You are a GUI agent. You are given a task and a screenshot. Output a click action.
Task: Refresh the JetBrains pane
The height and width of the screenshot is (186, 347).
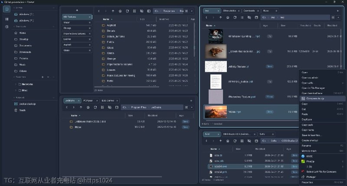95,107
